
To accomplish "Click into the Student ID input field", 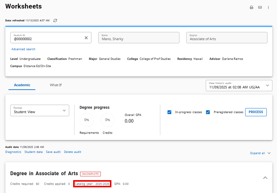I will point(45,39).
